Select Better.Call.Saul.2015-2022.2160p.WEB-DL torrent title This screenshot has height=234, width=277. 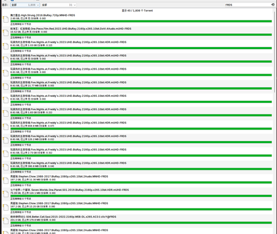click(63, 217)
